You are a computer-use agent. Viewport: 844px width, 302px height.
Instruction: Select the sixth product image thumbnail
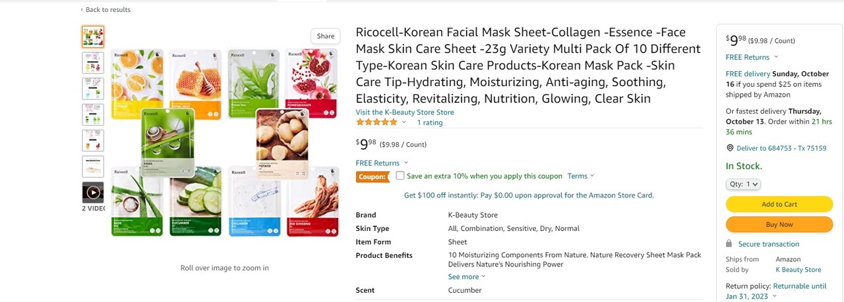click(x=93, y=166)
